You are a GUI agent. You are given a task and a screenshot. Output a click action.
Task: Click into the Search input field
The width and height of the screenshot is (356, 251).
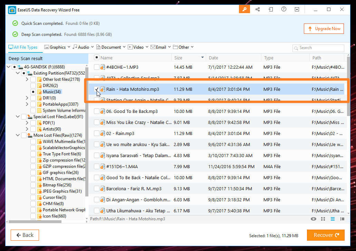[x=318, y=48]
